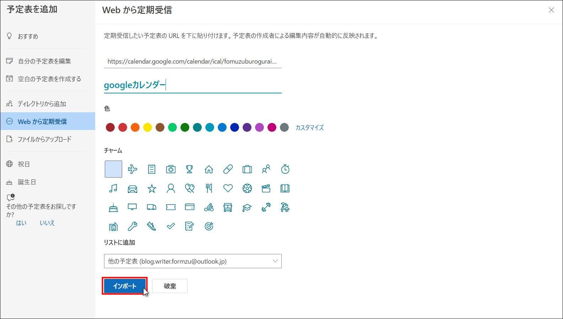Pick the dark red color swatch
563x319 pixels.
(x=110, y=128)
